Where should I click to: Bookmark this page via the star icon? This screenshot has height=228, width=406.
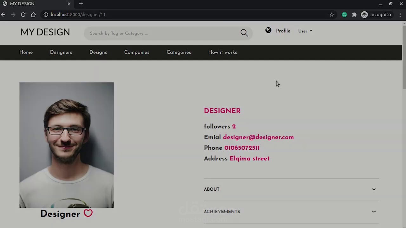[332, 15]
